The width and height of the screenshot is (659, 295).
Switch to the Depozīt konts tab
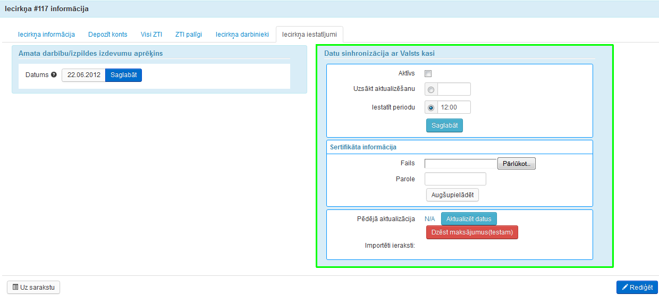click(108, 35)
